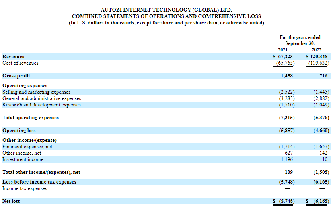Select gross profit value 716
This screenshot has height=208, width=333.
tap(323, 76)
